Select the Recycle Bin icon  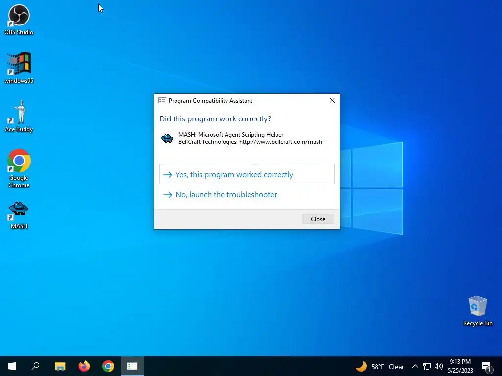pyautogui.click(x=477, y=311)
